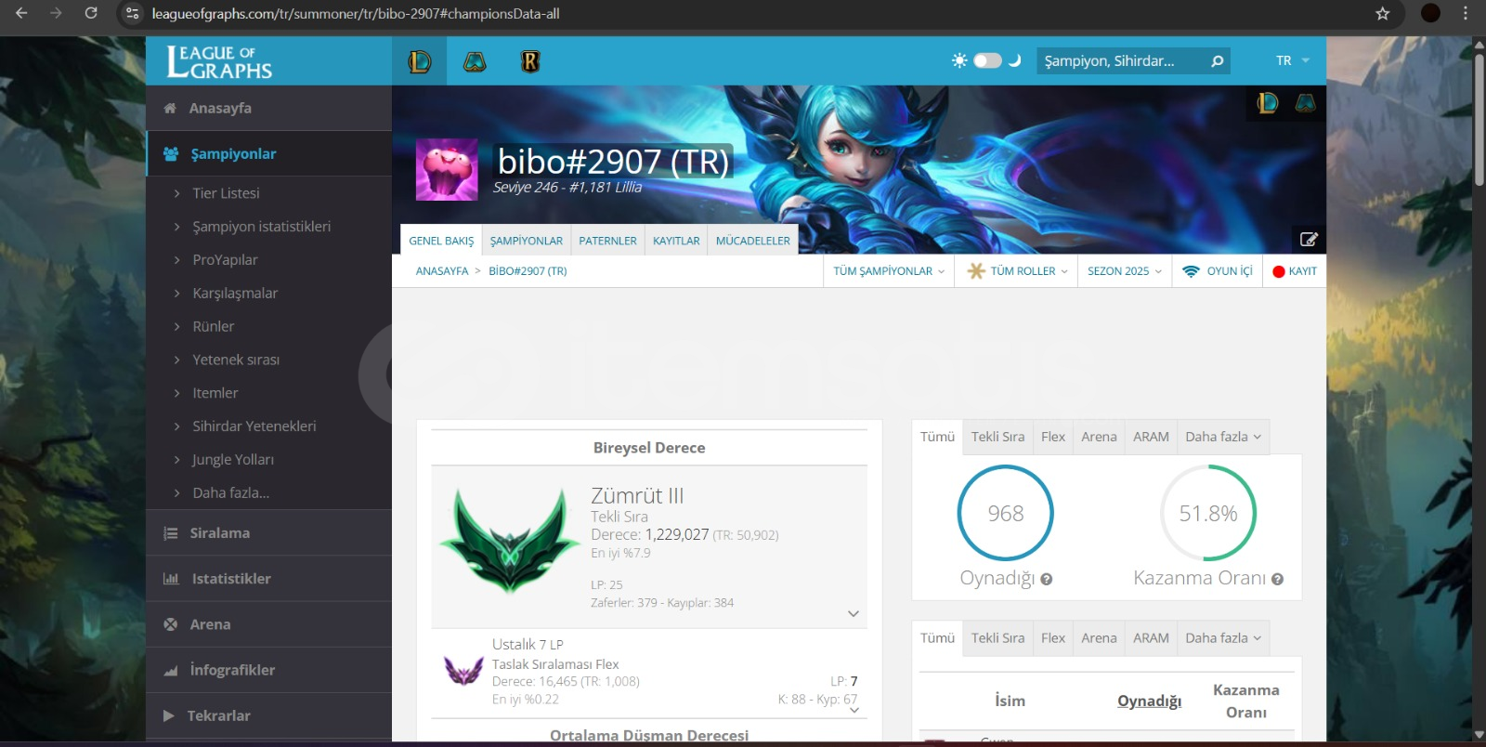Go to Anasayfa in sidebar
The height and width of the screenshot is (747, 1486).
(x=268, y=108)
